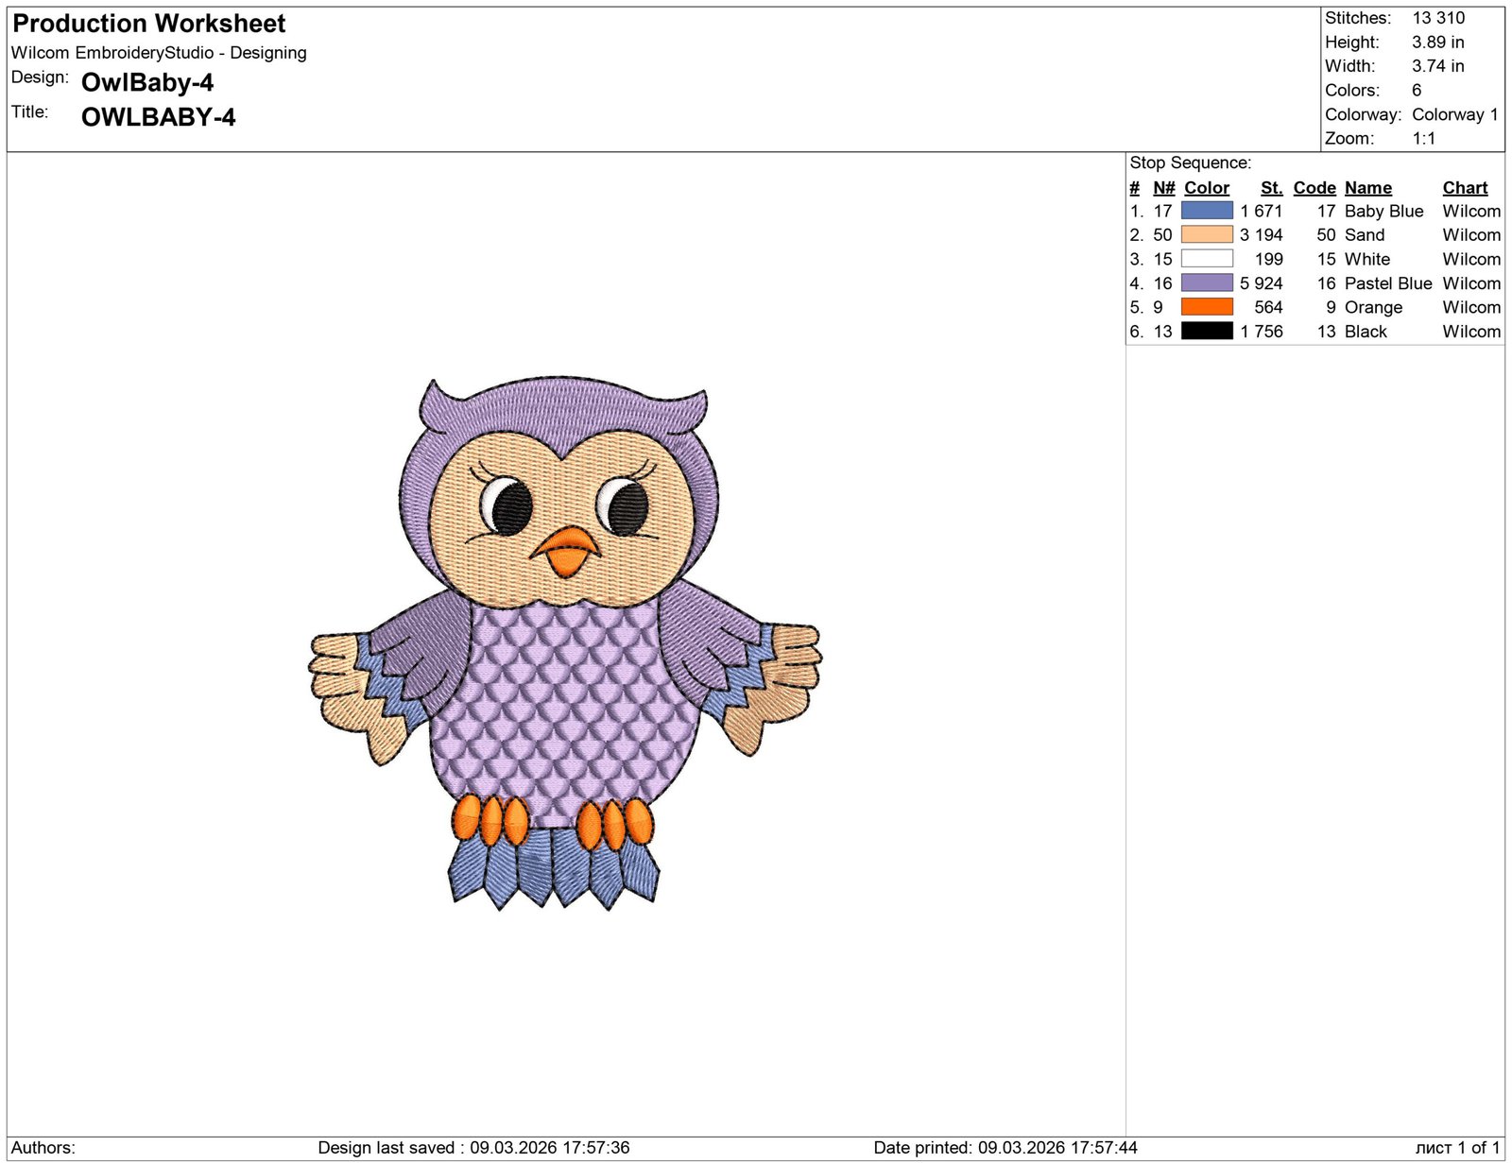Click the Baby Blue color swatch
1512x1163 pixels.
pos(1207,211)
